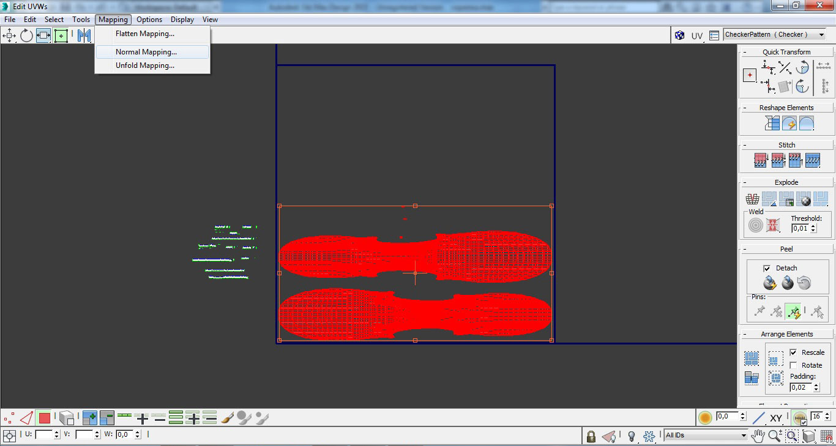Click the Weld Threshold value field

[800, 228]
